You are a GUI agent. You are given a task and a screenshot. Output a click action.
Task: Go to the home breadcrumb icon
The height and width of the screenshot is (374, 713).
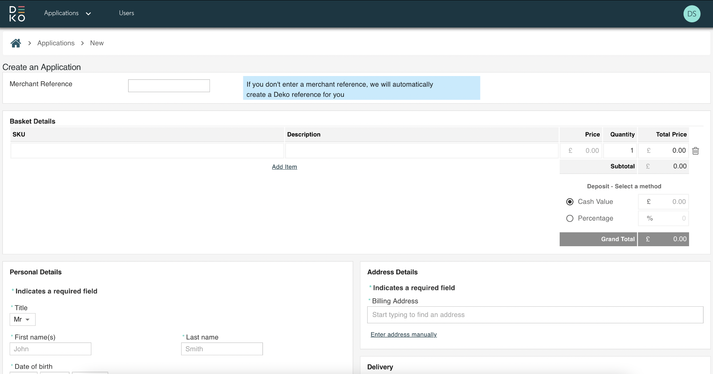click(16, 43)
